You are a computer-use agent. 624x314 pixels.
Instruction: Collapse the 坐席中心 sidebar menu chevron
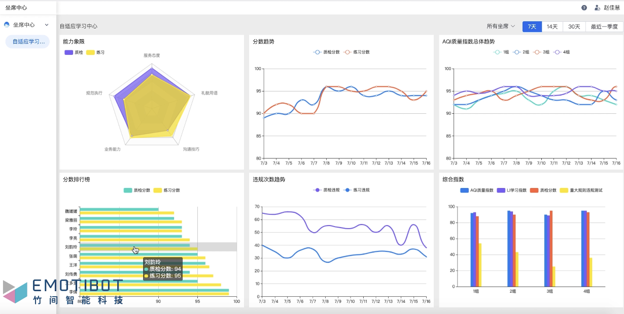47,24
